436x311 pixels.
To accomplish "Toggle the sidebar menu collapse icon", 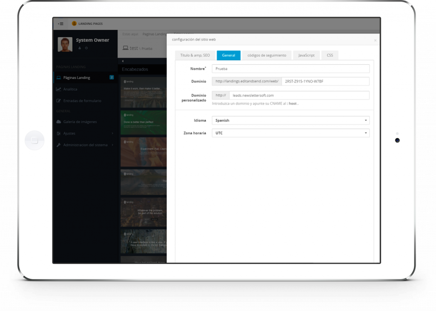I will pyautogui.click(x=60, y=24).
